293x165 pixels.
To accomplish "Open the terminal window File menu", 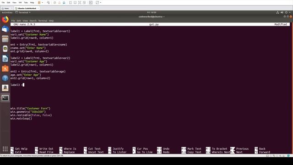I will tap(13, 21).
